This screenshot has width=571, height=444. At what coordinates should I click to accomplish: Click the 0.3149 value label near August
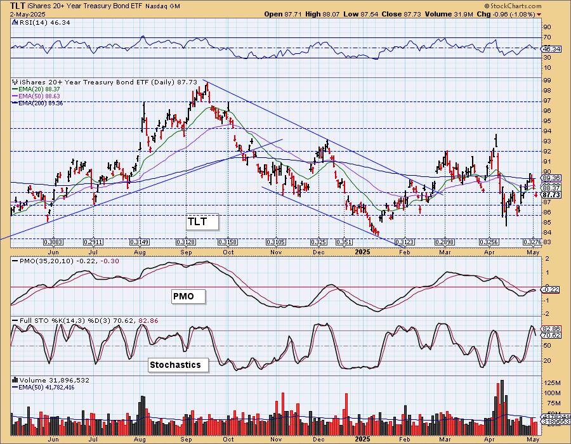140,242
